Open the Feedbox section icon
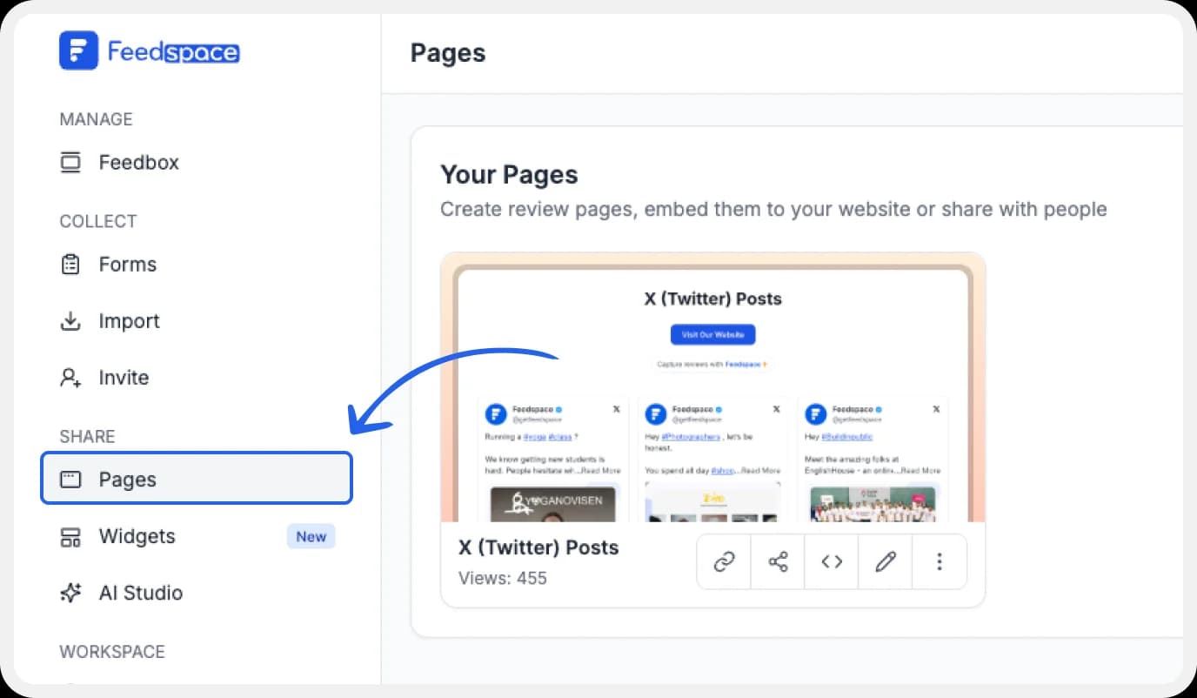This screenshot has height=698, width=1197. tap(70, 162)
